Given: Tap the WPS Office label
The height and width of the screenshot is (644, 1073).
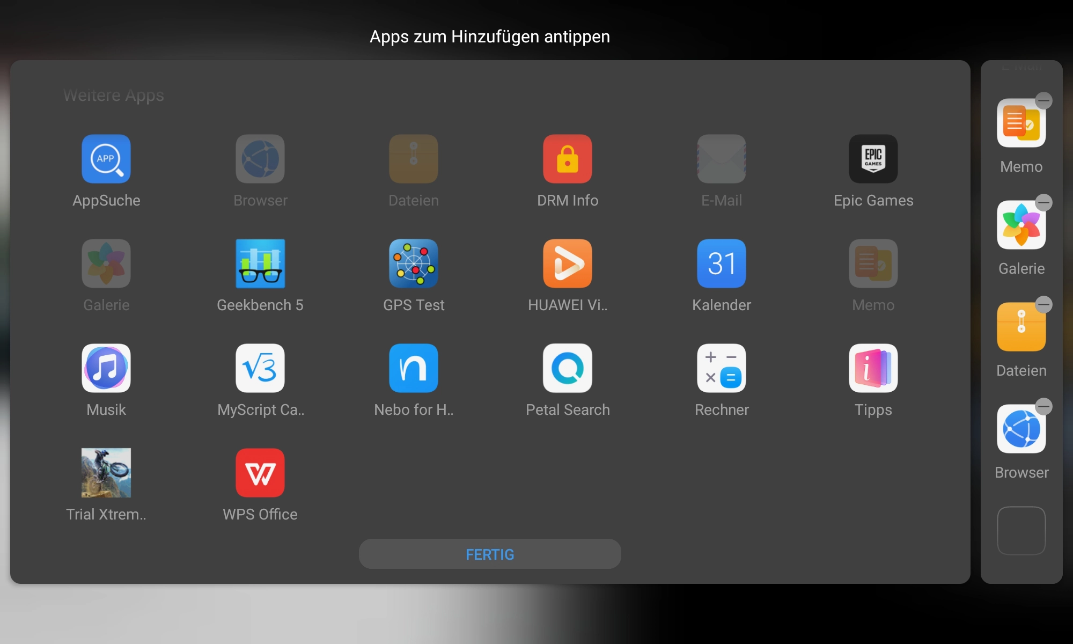Looking at the screenshot, I should pos(260,515).
